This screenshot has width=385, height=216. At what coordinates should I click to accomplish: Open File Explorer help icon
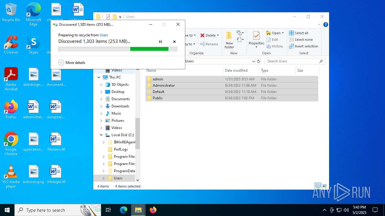325,25
